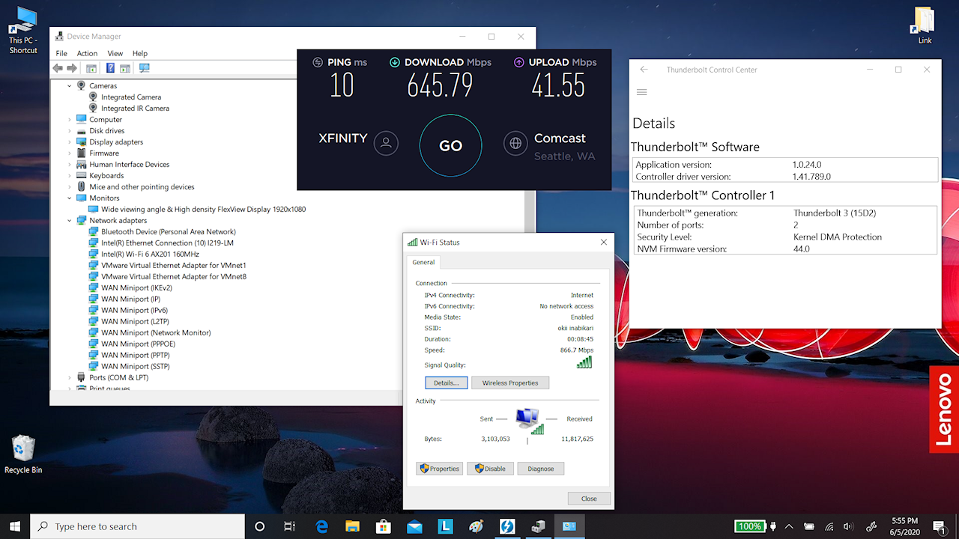Click the action pane toolbar icon in Device Manager
Viewport: 959px width, 539px height.
[x=125, y=68]
